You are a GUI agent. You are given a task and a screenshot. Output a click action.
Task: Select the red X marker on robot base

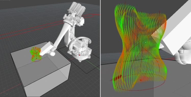pyautogui.click(x=79, y=55)
